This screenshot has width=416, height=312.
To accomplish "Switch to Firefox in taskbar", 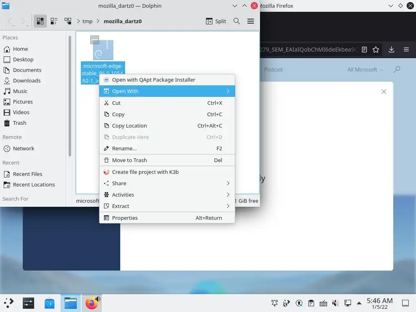I will tap(91, 303).
